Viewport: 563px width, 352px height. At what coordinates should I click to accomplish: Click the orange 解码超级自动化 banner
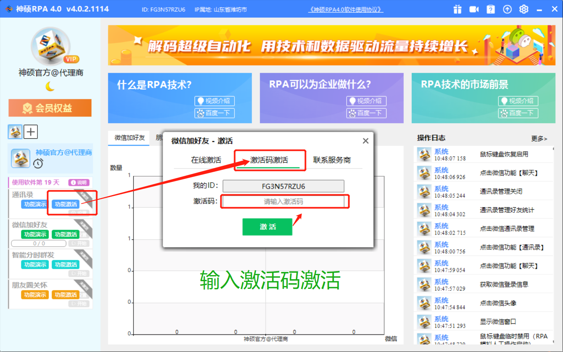(x=332, y=45)
